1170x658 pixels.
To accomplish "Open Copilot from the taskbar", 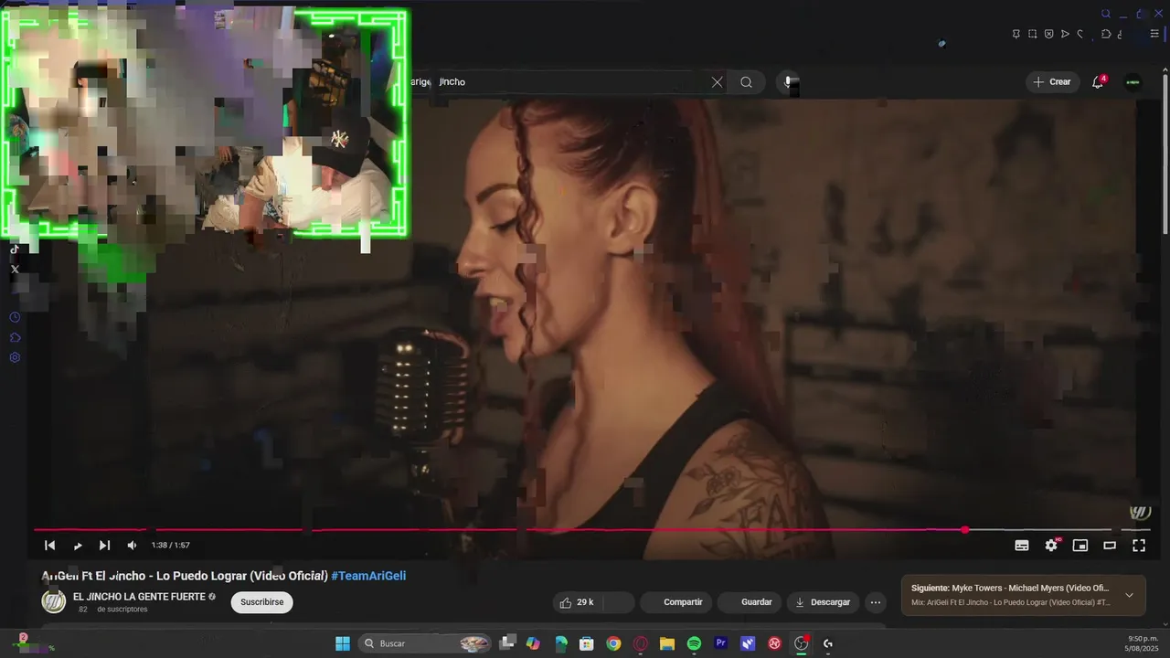I will [533, 643].
